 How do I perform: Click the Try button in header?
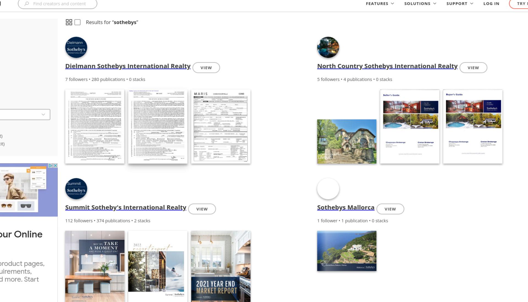[x=519, y=4]
